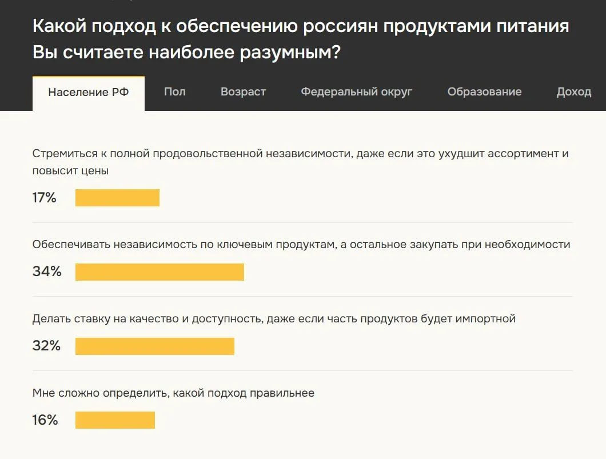Screen dimensions: 606x459
Task: Click answer about качество и доступность
Action: click(x=274, y=319)
